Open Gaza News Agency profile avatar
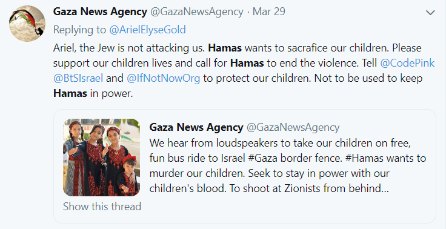Image resolution: width=446 pixels, height=229 pixels. 27,24
